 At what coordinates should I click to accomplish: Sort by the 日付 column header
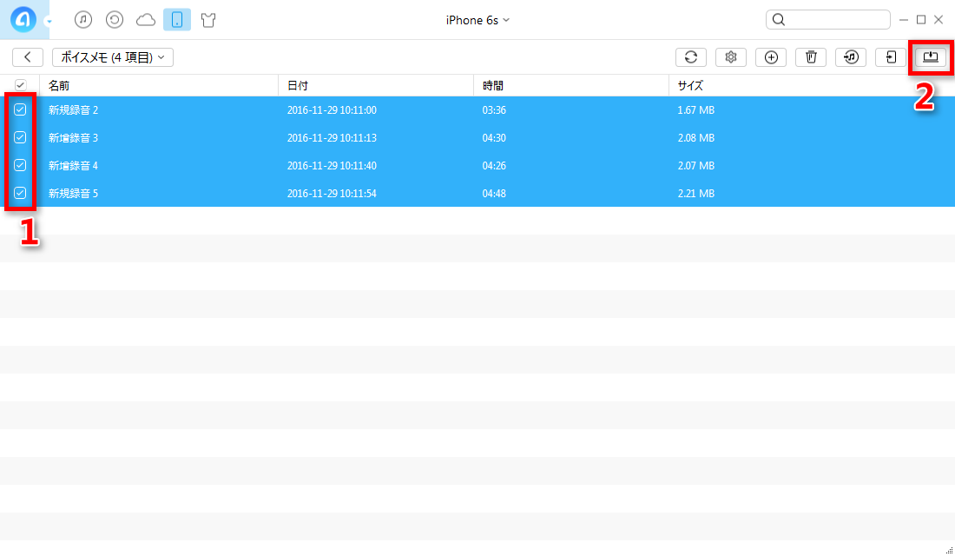tap(376, 85)
